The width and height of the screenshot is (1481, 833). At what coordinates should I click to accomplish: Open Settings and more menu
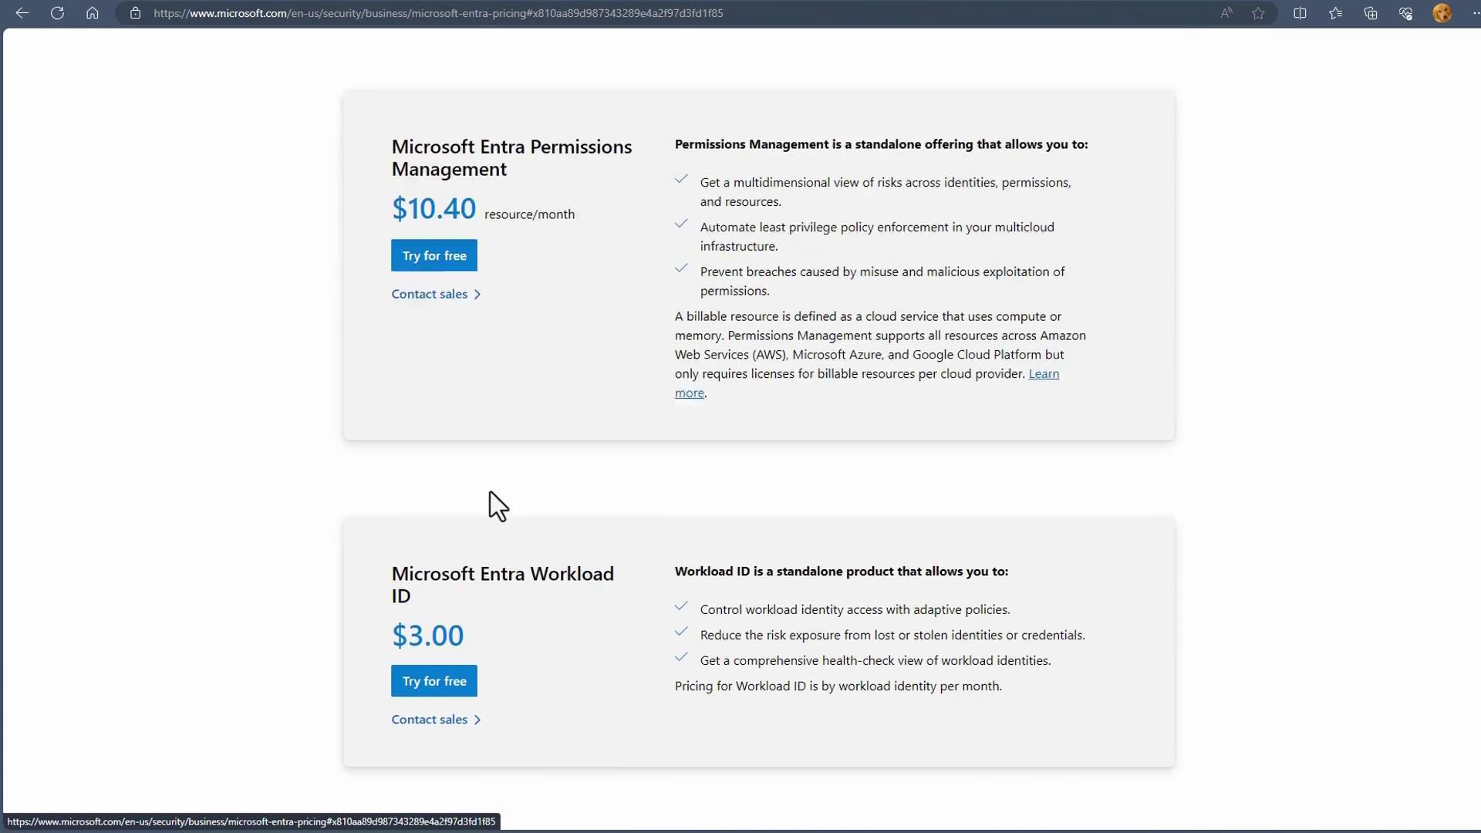(1475, 13)
